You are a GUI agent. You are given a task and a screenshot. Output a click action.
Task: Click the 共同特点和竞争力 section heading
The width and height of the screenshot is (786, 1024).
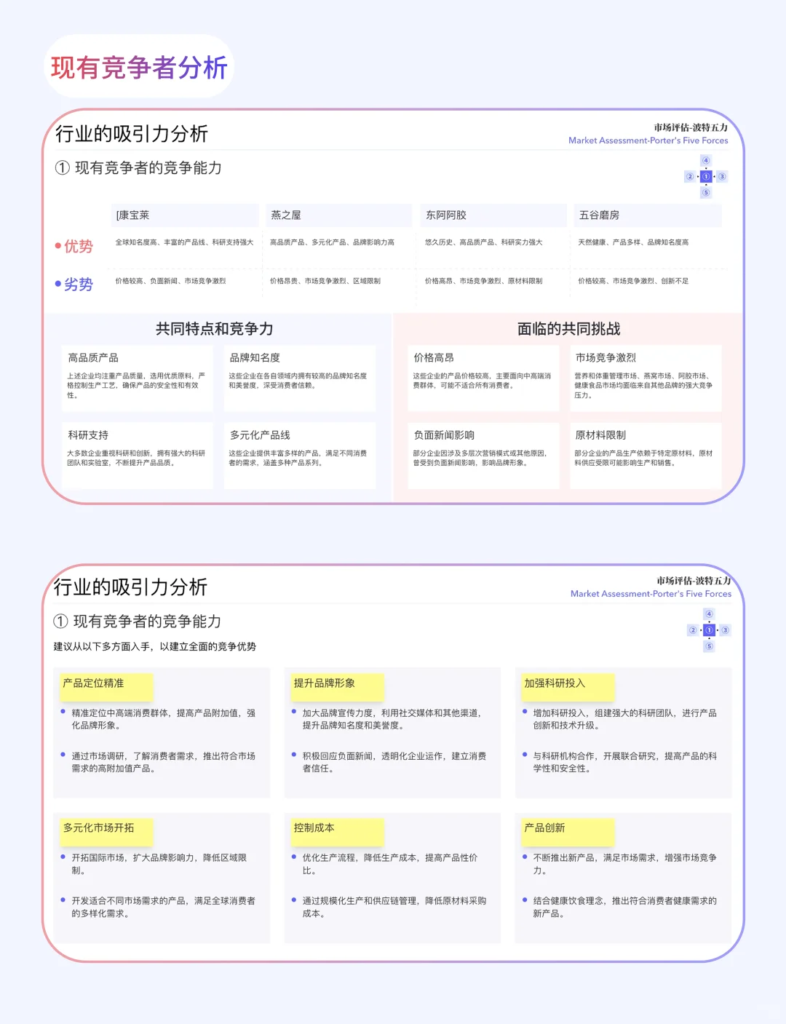[215, 329]
